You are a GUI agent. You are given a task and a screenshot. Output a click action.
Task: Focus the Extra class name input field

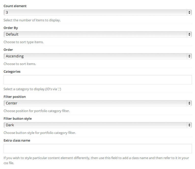(97, 149)
